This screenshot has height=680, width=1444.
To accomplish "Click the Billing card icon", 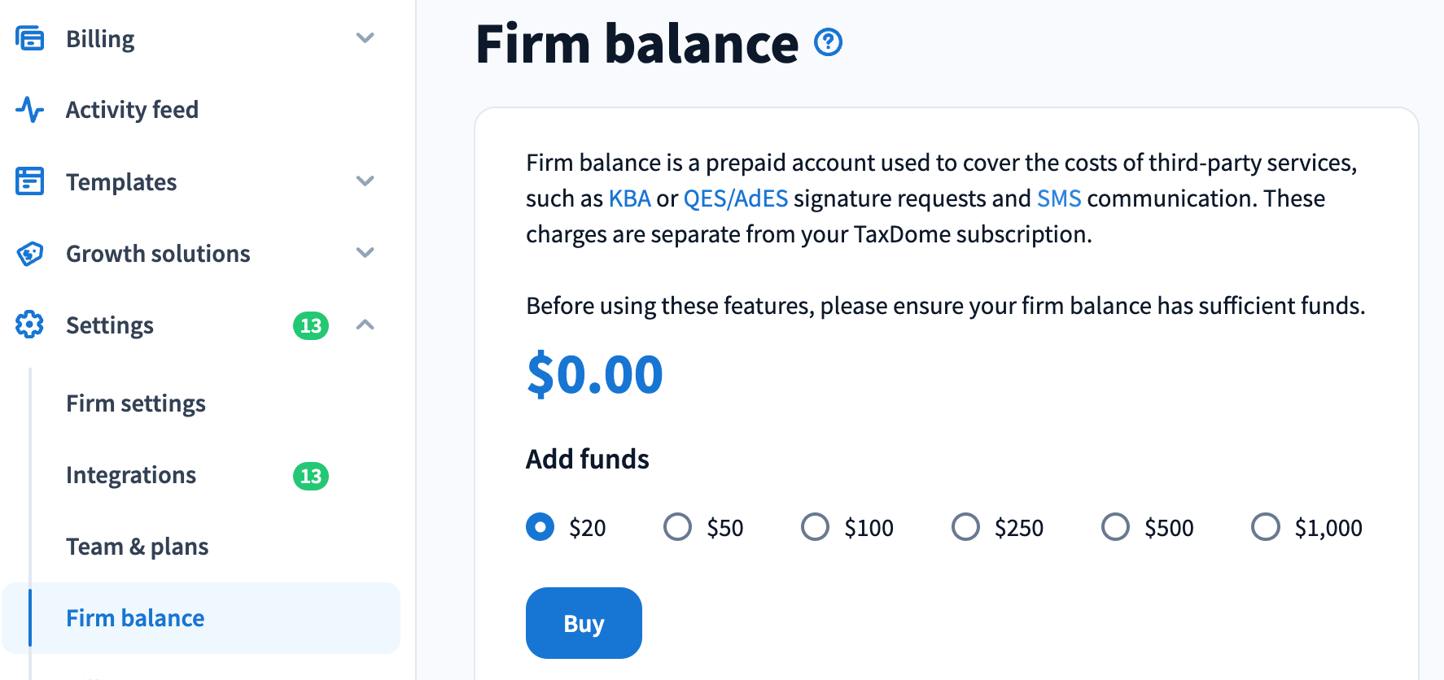I will [x=30, y=38].
